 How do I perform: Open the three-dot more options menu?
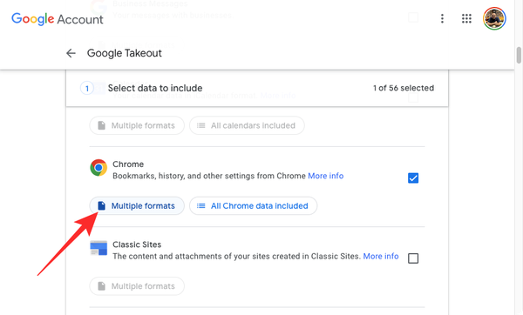pos(442,18)
